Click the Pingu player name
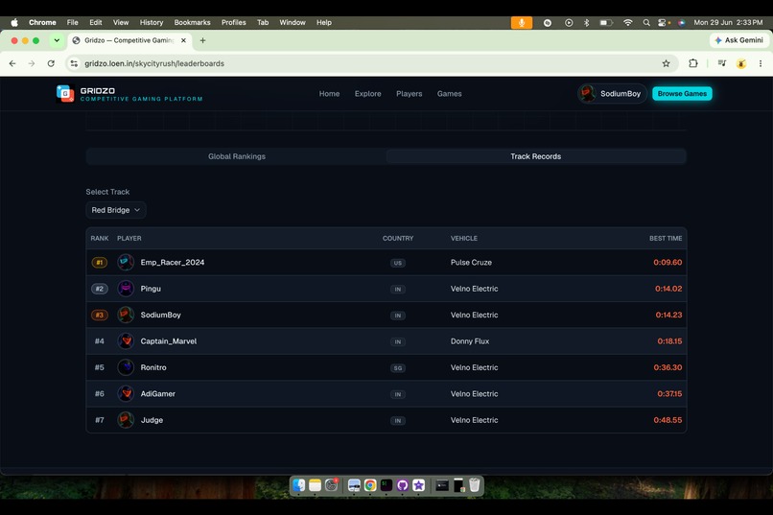The width and height of the screenshot is (773, 515). pyautogui.click(x=151, y=289)
